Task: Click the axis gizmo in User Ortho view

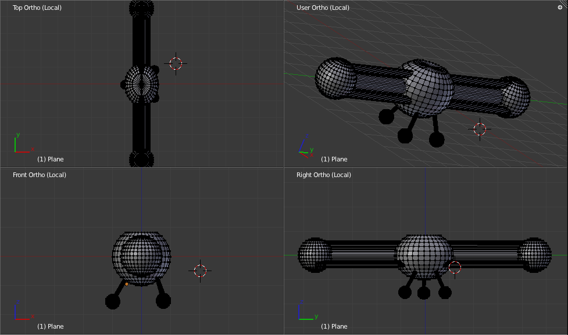Action: point(305,147)
